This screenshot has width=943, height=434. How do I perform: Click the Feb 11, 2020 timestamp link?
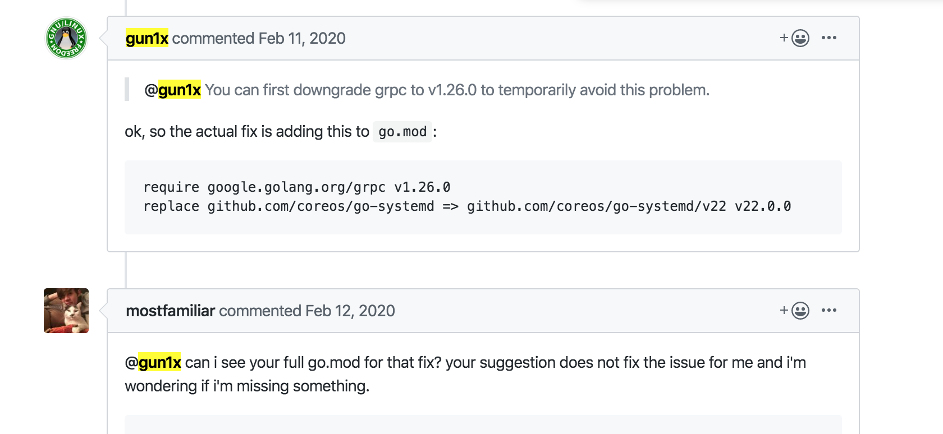[x=300, y=38]
